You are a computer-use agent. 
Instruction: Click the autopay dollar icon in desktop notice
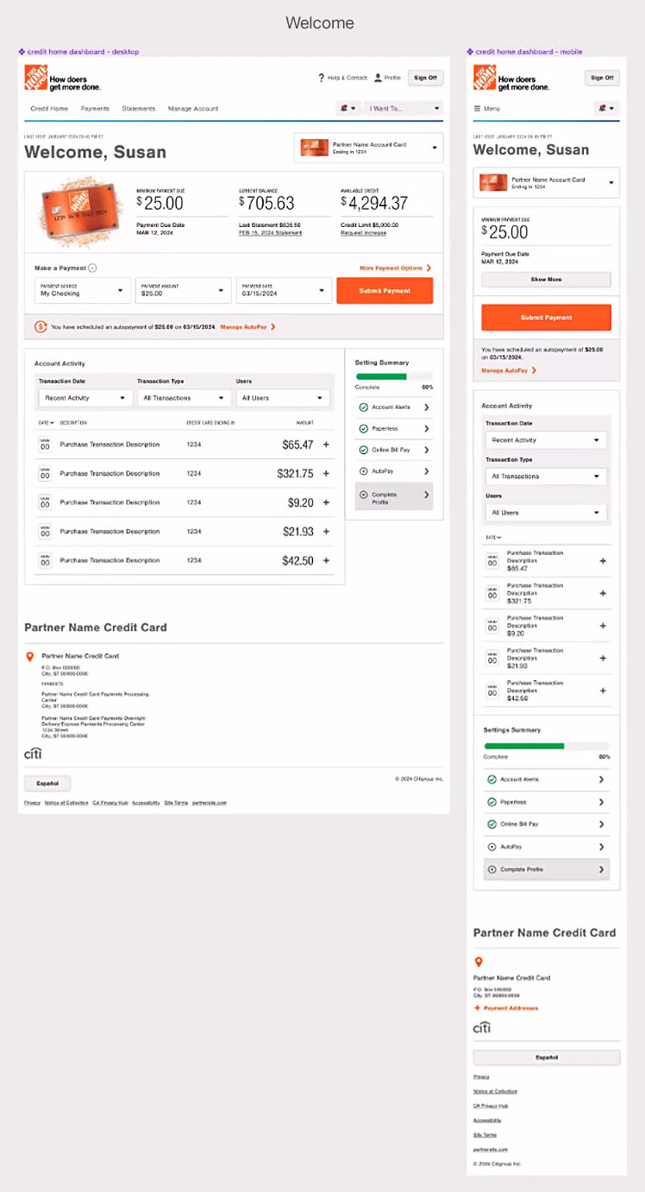pos(41,327)
